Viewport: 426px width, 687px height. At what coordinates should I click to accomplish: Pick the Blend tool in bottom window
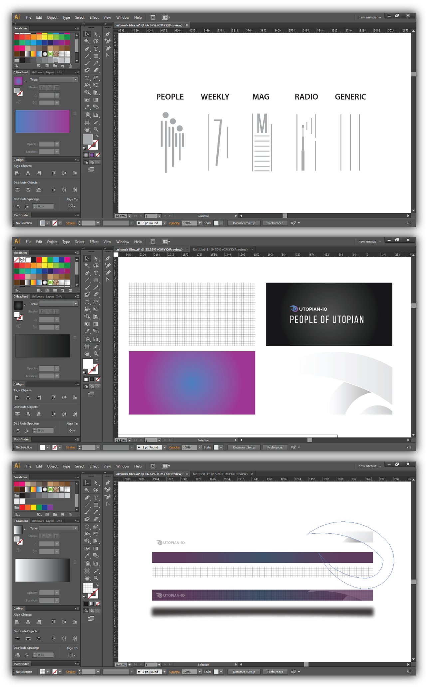click(96, 556)
